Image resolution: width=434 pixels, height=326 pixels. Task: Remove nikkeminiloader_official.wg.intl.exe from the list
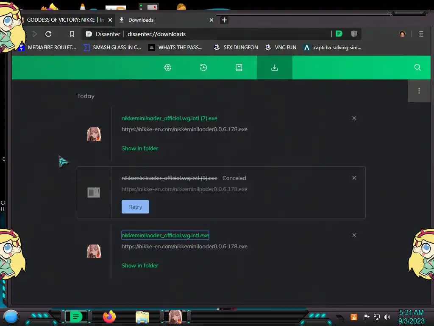tap(354, 235)
